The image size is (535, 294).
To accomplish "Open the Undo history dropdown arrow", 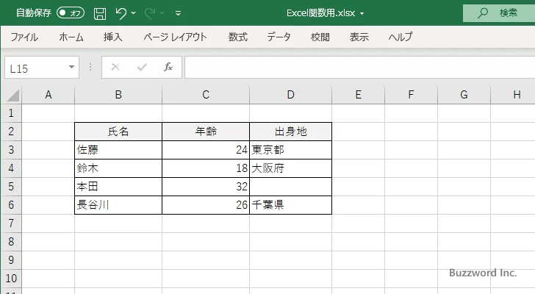I will click(134, 13).
